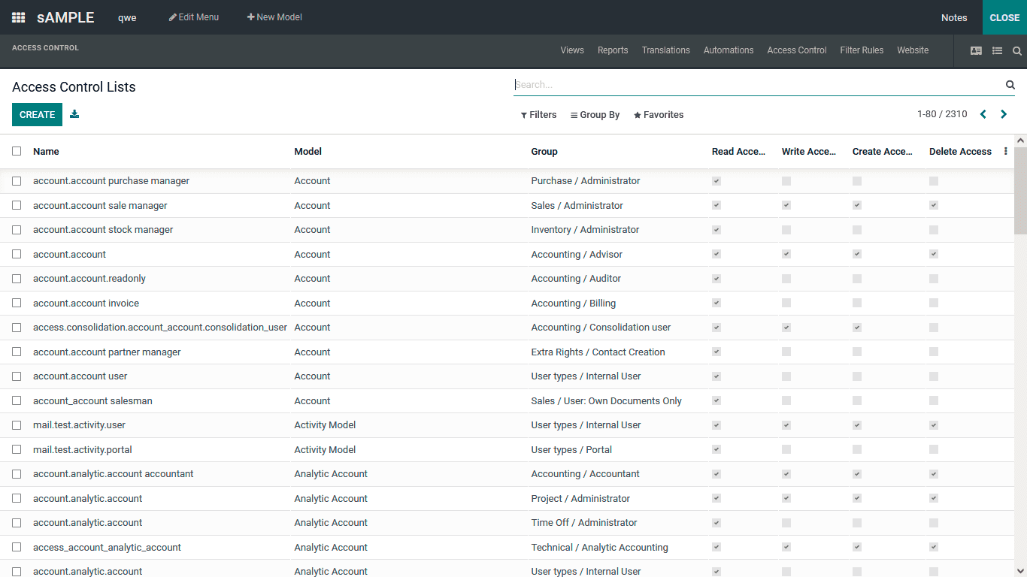Switch to the Translations menu item
Screen dimensions: 1027x577
665,50
